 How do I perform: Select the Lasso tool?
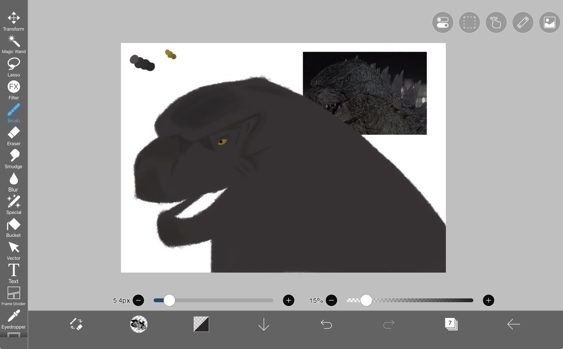(14, 67)
